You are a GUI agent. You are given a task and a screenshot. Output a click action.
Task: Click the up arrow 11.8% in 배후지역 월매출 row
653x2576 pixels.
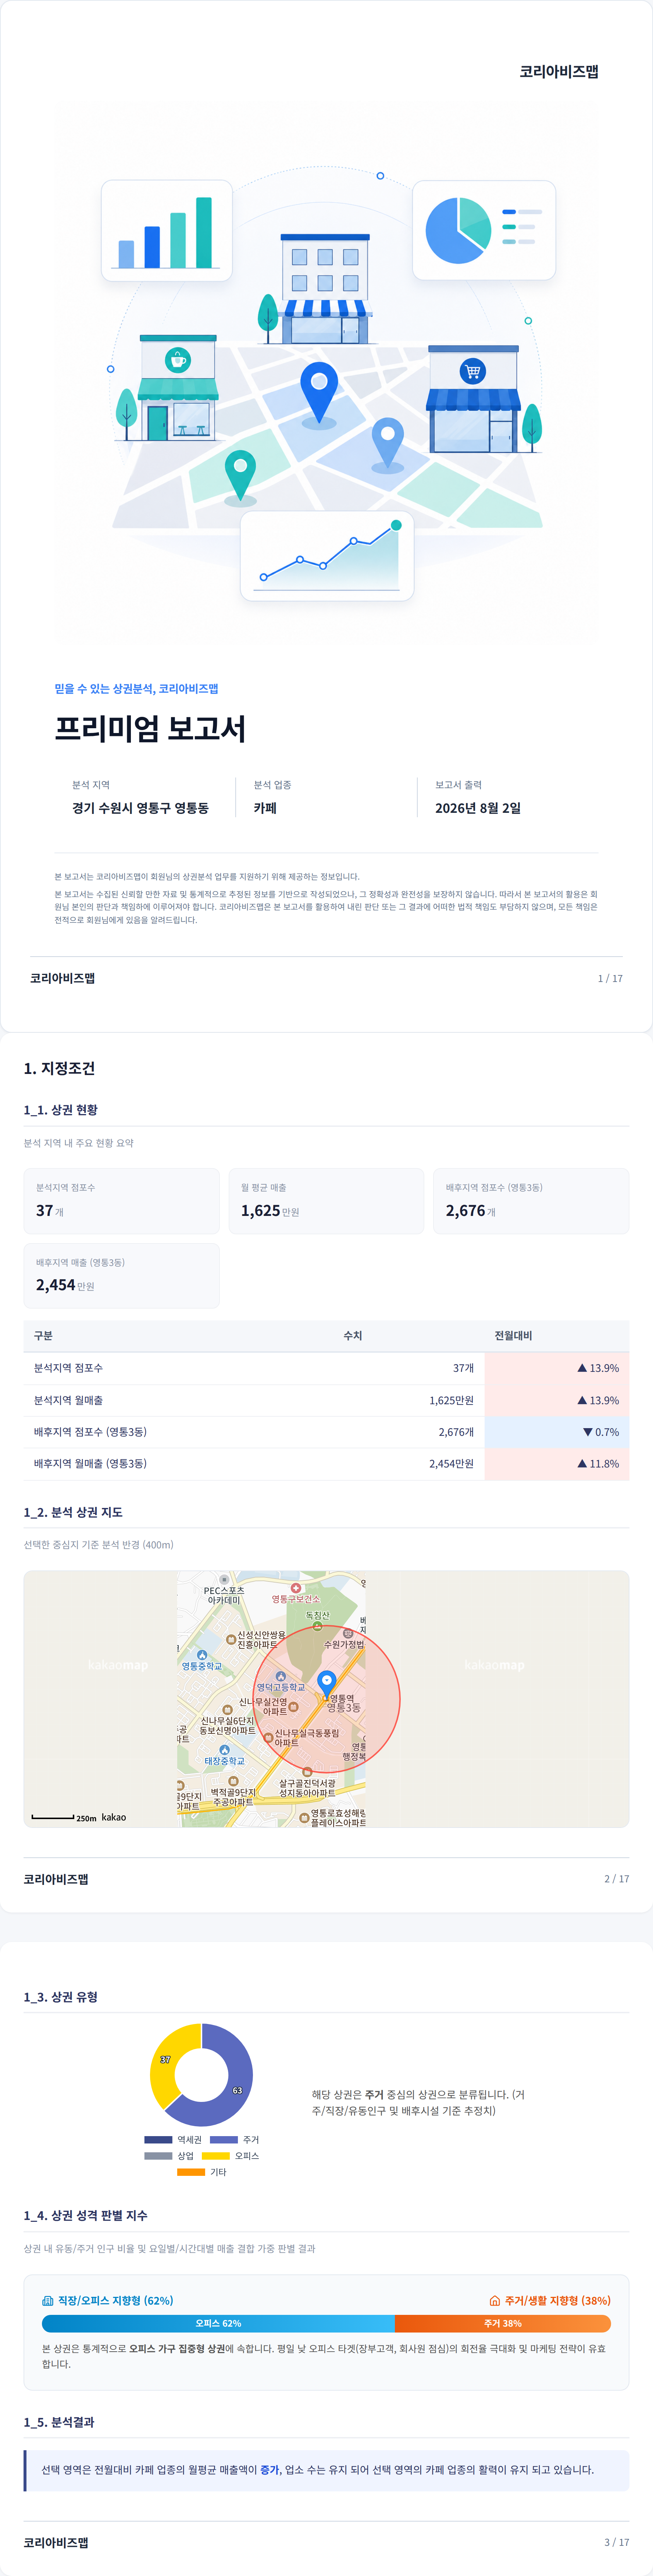tap(582, 1464)
